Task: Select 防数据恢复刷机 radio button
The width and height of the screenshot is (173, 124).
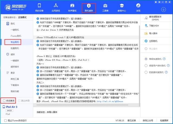Action: [x=146, y=72]
